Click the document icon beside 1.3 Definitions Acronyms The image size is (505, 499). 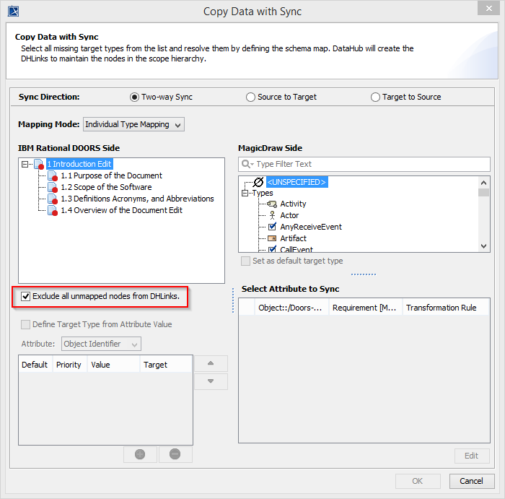coord(53,199)
